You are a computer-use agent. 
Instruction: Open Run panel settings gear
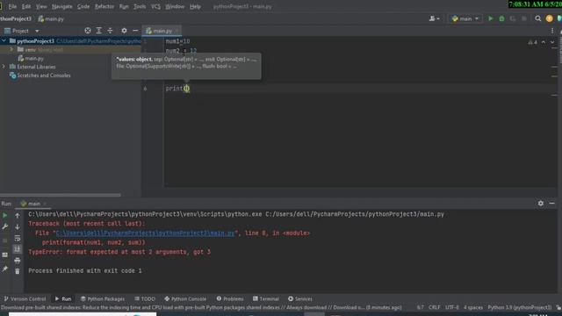tap(541, 204)
